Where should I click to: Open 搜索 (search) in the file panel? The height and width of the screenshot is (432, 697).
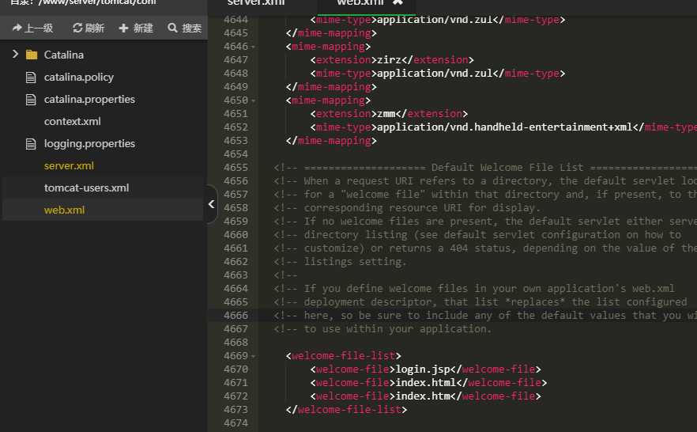[184, 28]
